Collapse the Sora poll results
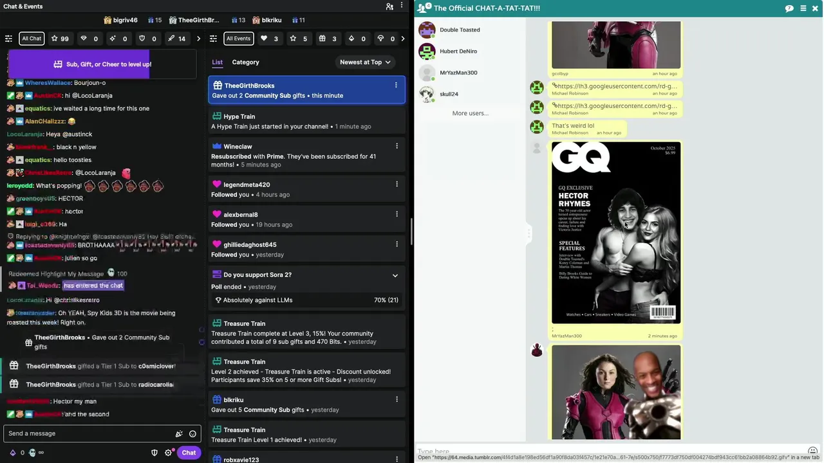The image size is (824, 463). [x=395, y=275]
